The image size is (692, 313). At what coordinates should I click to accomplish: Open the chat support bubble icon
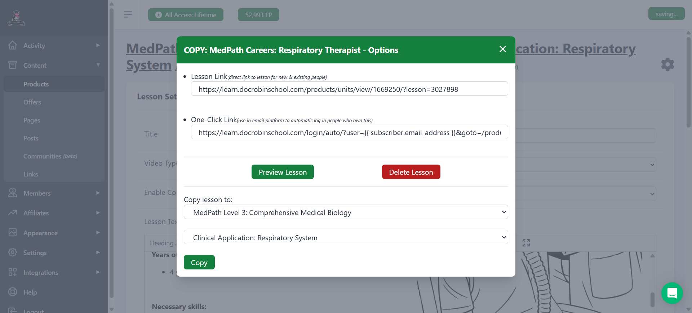point(672,293)
